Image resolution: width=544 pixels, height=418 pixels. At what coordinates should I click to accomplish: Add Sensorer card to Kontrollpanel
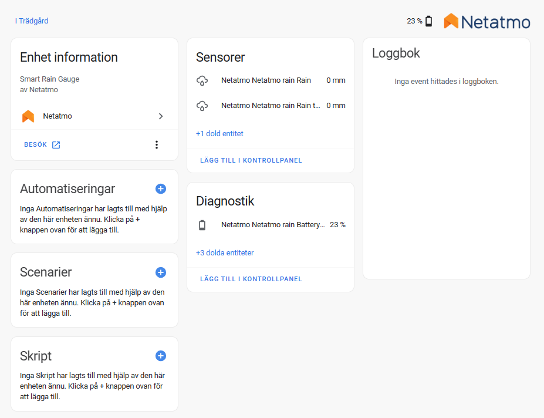251,160
